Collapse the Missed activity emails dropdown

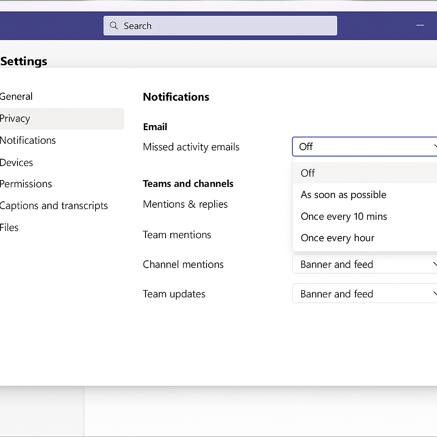coord(364,147)
